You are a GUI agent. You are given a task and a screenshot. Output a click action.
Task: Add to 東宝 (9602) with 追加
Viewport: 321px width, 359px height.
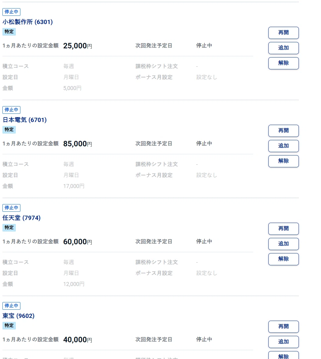(x=284, y=342)
